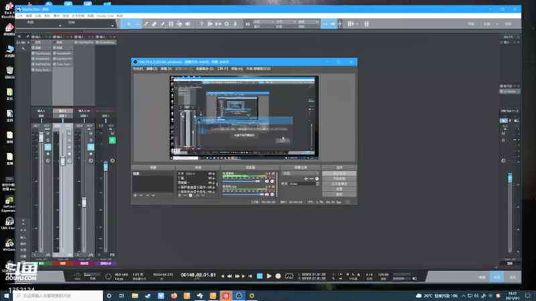The width and height of the screenshot is (536, 301).
Task: Click 退出 button in OBS controls
Action: click(x=339, y=194)
